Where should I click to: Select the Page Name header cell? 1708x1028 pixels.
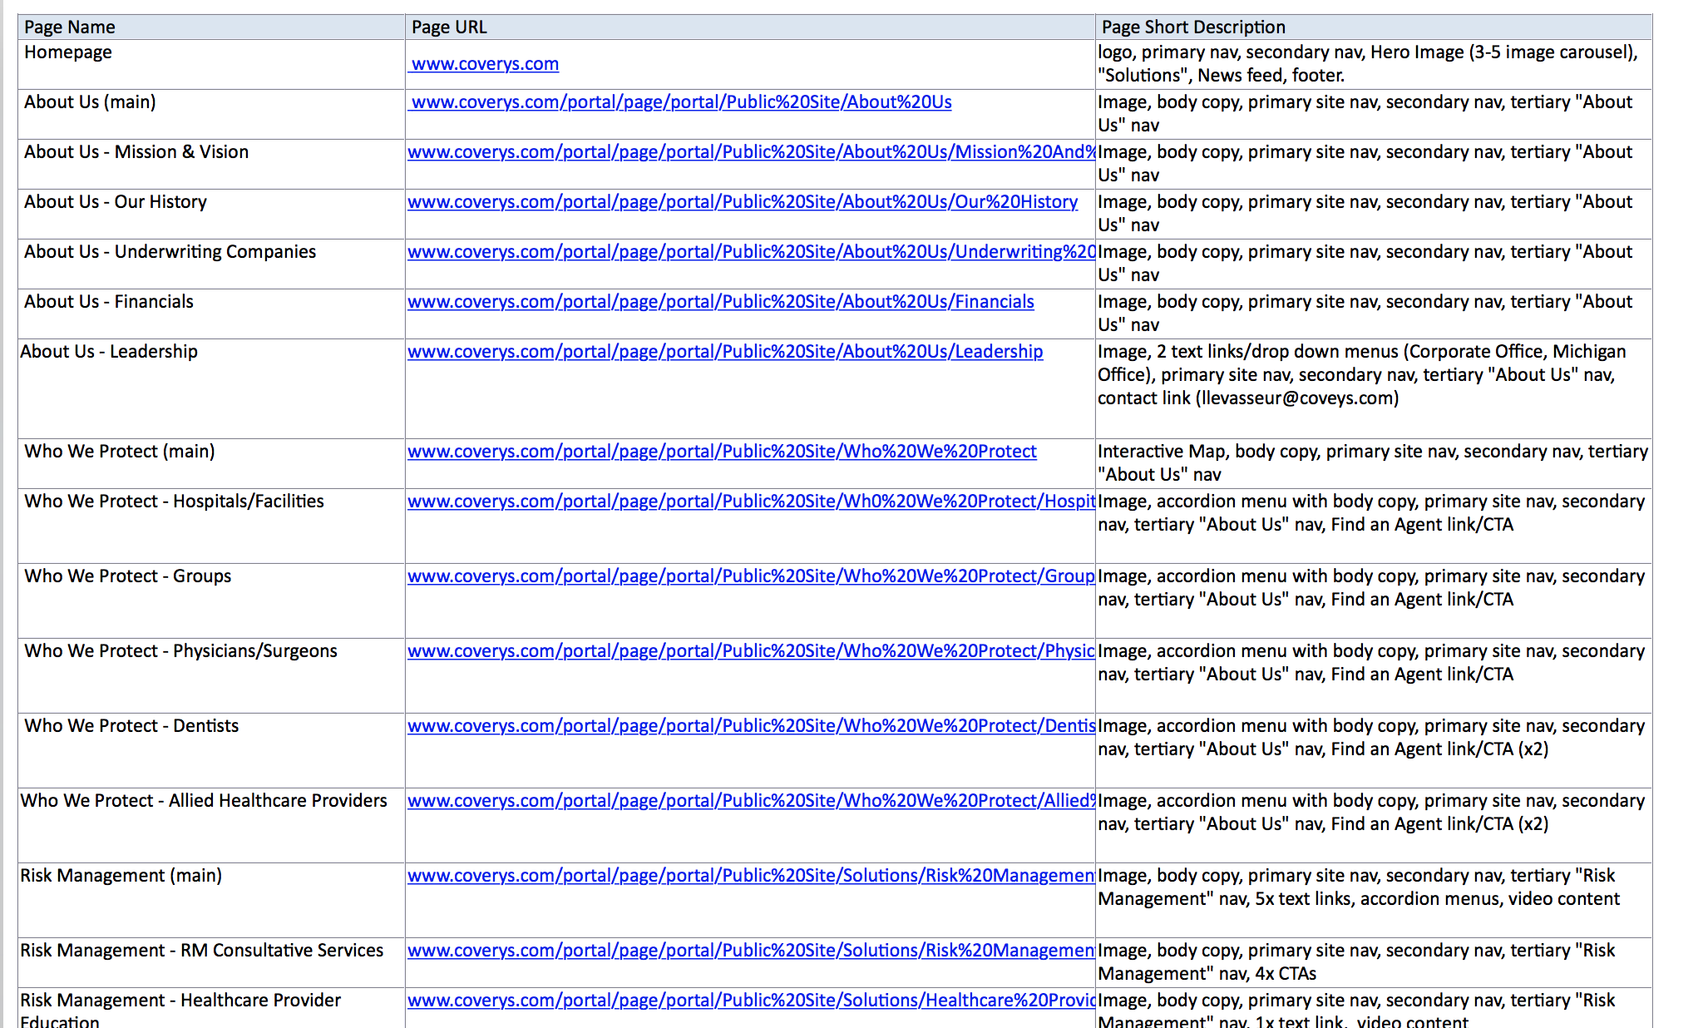211,27
